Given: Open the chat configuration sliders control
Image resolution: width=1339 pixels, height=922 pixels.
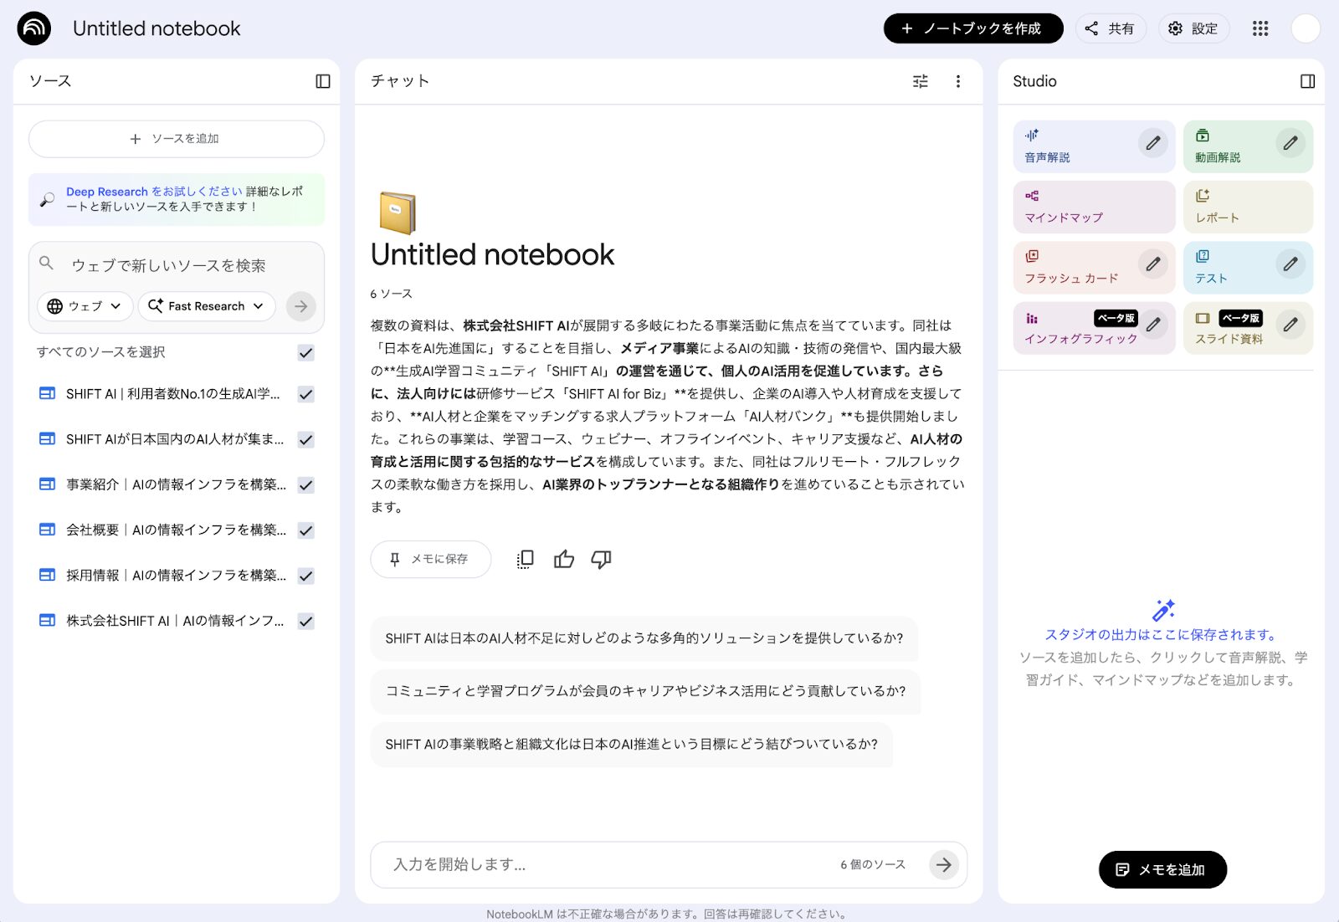Looking at the screenshot, I should coord(921,81).
